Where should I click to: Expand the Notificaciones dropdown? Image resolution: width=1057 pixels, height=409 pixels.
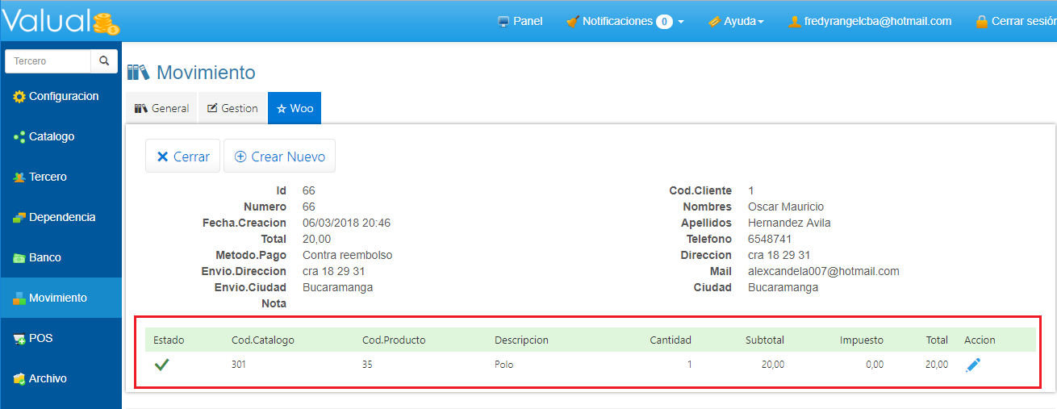[x=625, y=22]
